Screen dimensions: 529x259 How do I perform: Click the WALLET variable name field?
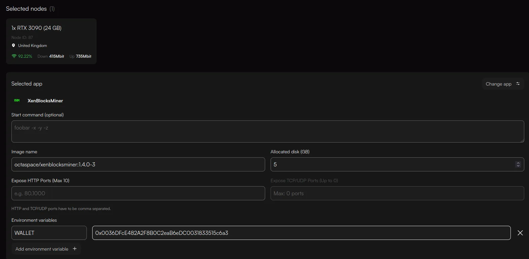(x=49, y=233)
